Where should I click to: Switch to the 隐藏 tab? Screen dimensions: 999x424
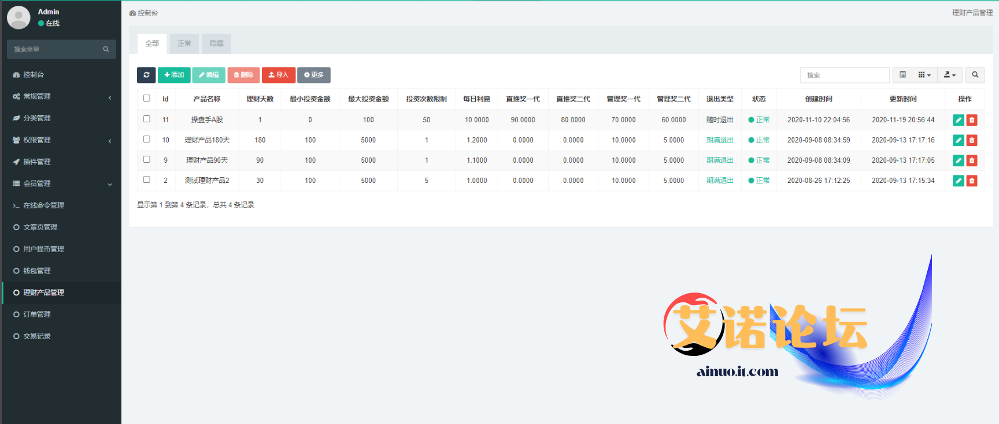[217, 44]
